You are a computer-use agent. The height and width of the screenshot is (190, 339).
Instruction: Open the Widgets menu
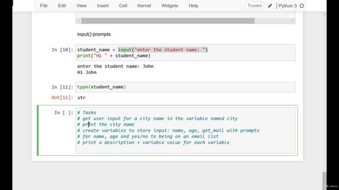[169, 6]
